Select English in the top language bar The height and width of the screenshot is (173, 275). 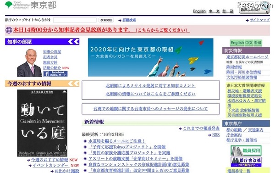[199, 11]
